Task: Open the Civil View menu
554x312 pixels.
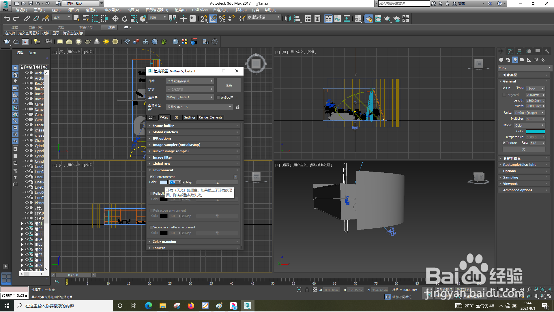Action: coord(200,10)
